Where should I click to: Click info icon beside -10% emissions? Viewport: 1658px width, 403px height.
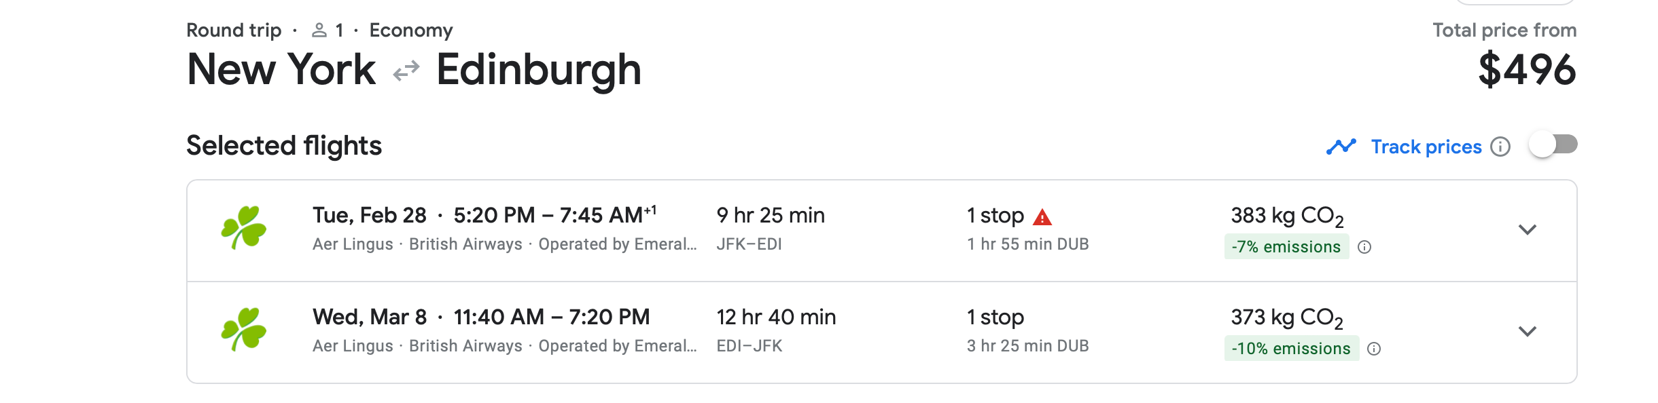tap(1374, 349)
